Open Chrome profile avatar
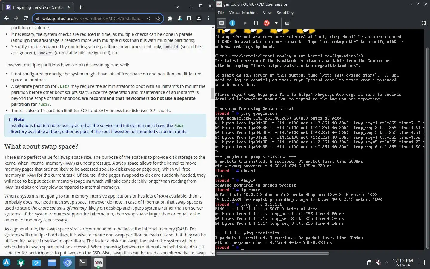 (x=199, y=19)
